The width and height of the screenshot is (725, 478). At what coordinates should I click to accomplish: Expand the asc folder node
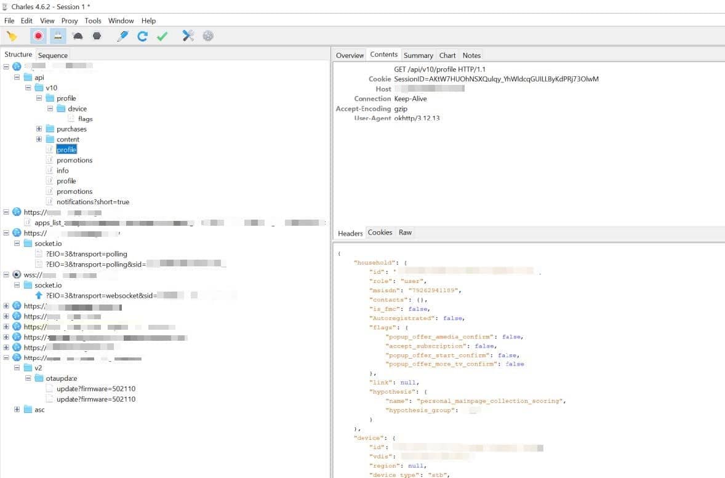point(17,410)
